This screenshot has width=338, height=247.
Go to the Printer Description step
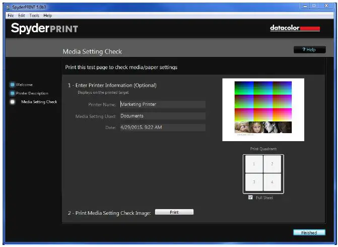click(x=32, y=93)
